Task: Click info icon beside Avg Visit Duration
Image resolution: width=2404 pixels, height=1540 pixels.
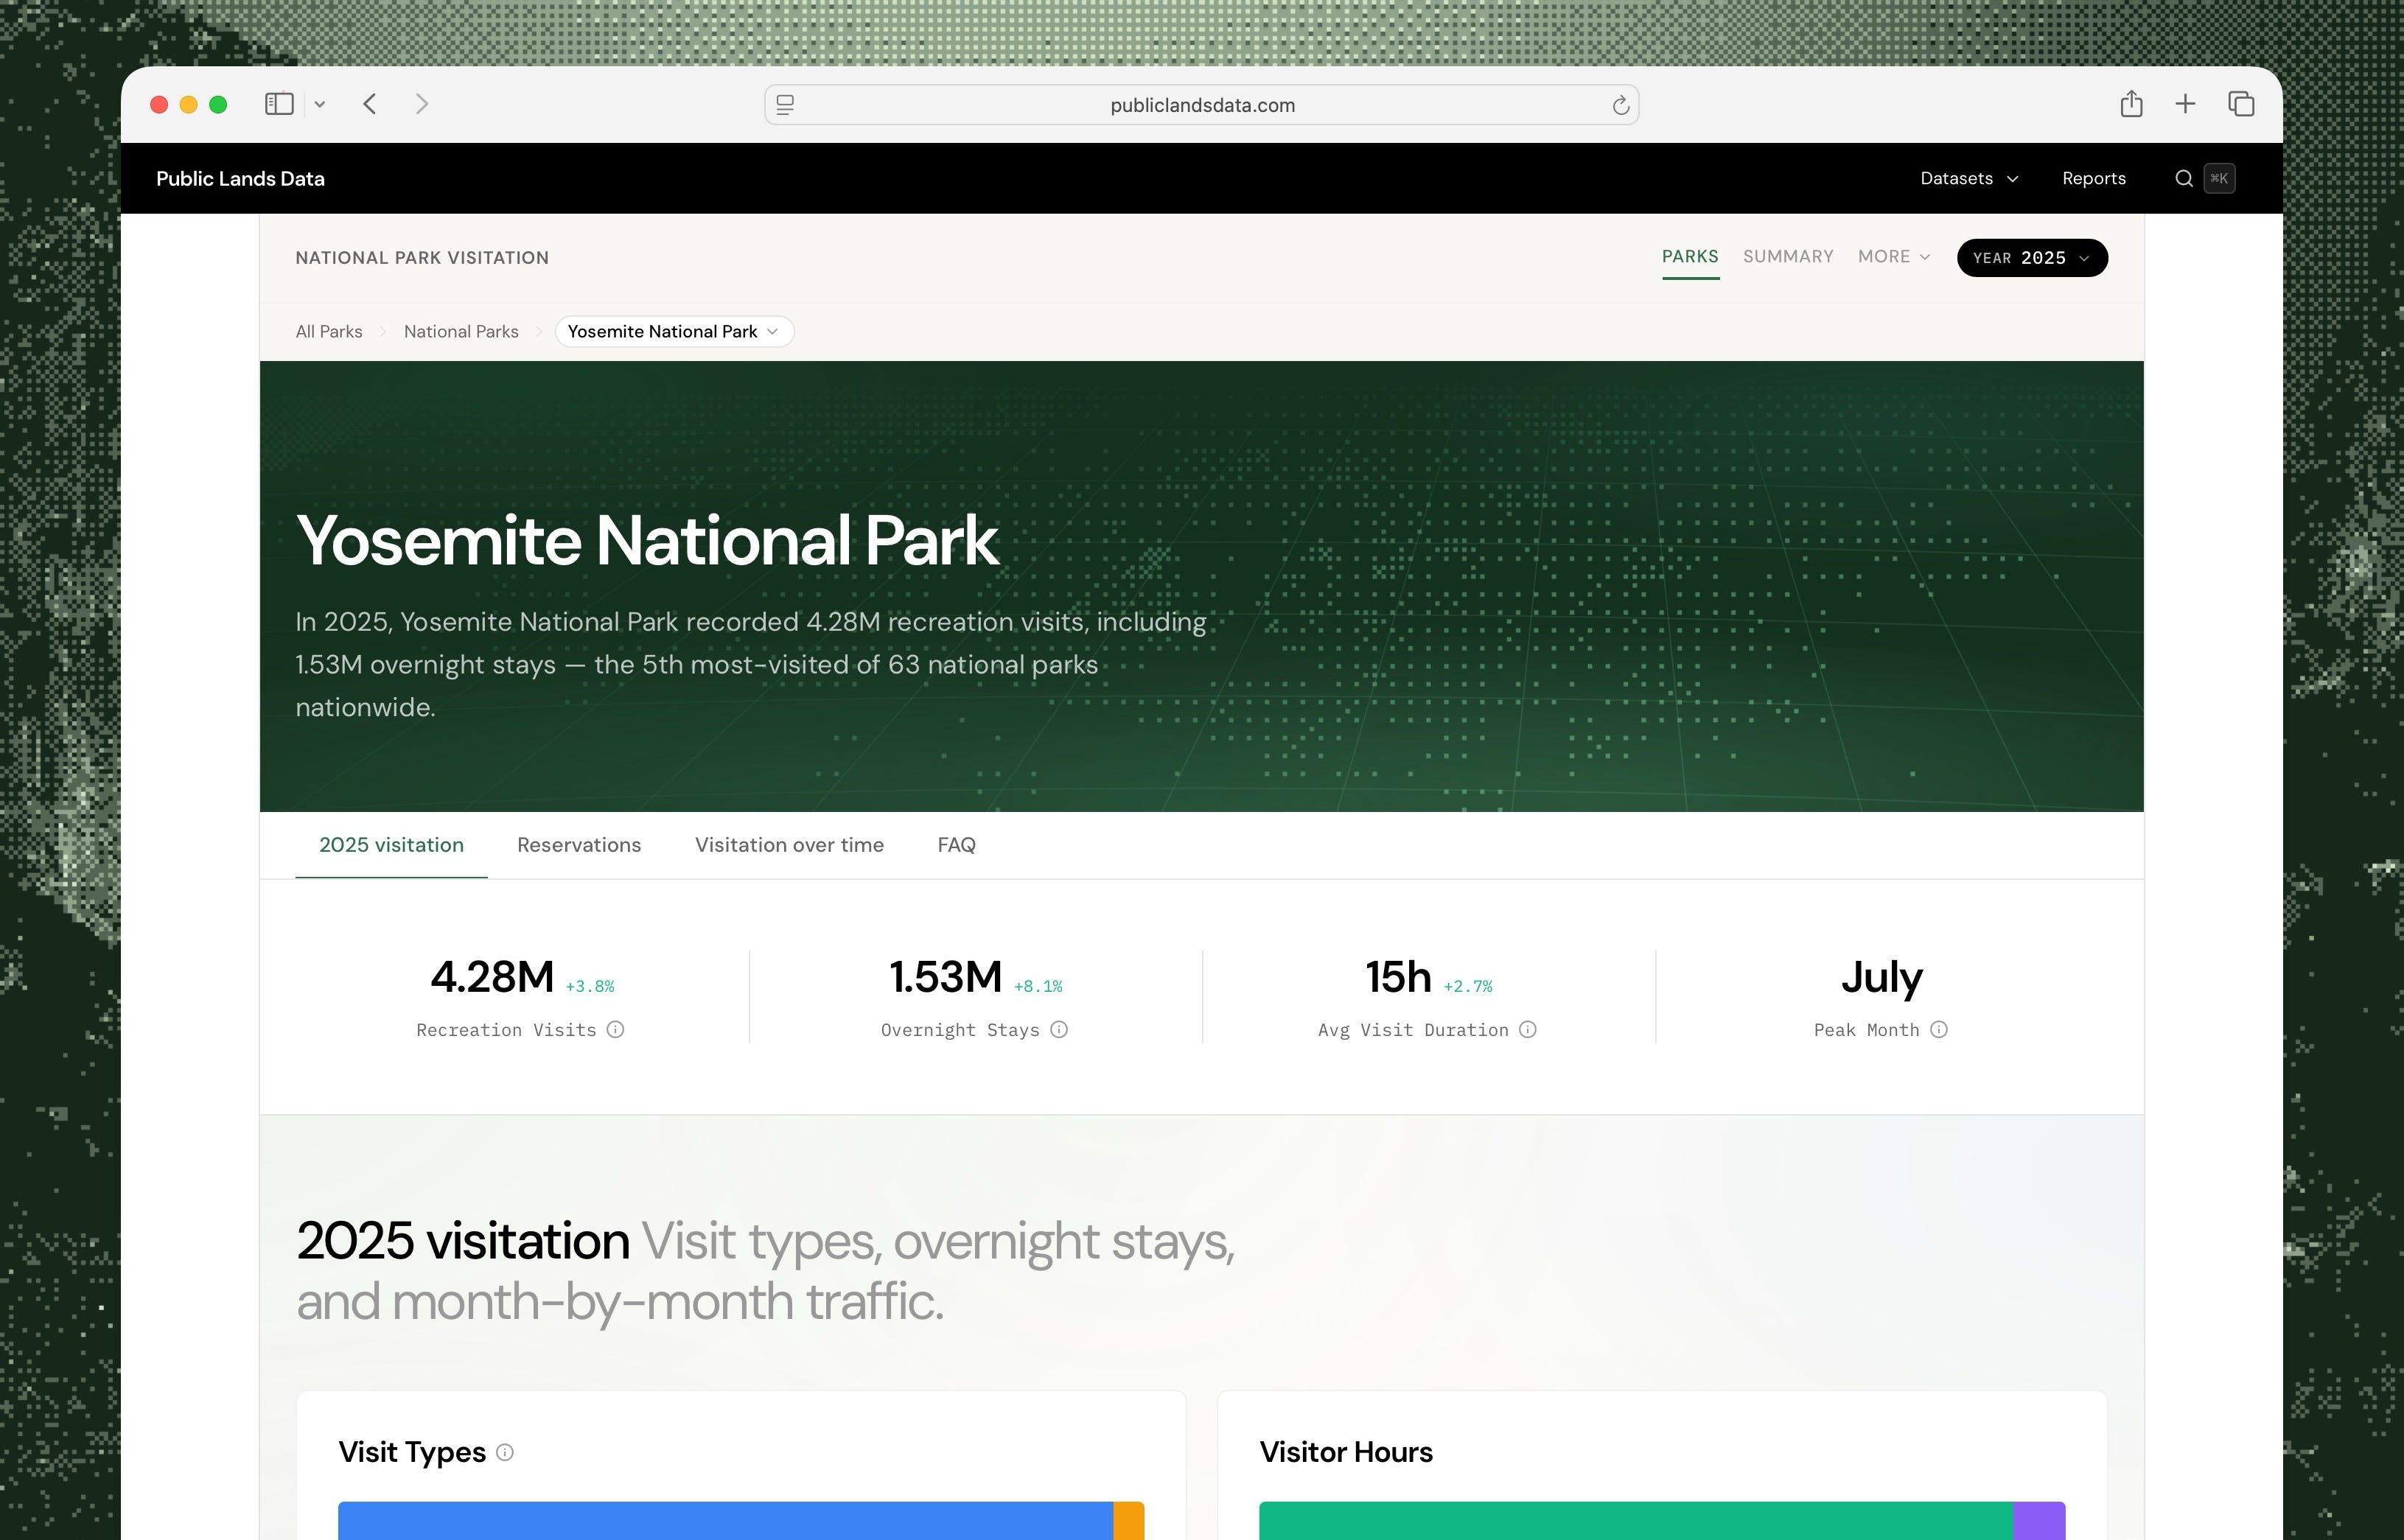Action: tap(1528, 1030)
